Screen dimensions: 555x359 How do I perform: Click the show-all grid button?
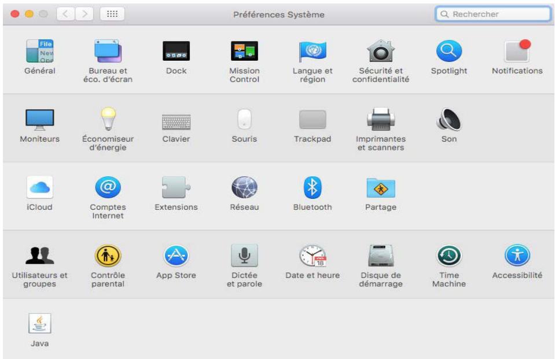112,14
